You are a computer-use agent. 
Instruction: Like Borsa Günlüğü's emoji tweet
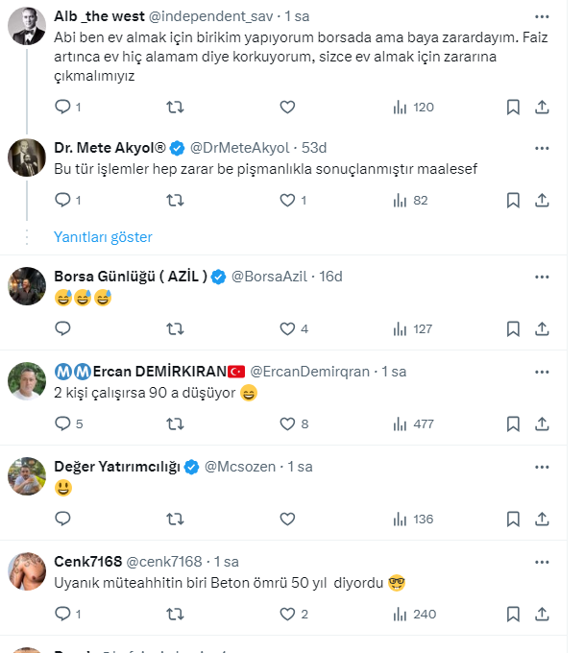(x=287, y=328)
